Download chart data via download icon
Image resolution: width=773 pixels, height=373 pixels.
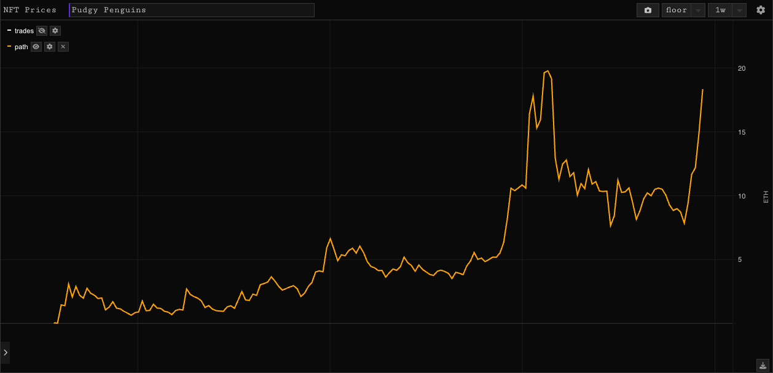pos(762,364)
